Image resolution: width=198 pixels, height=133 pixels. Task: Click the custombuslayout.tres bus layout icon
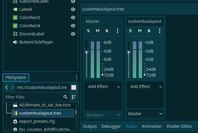15,113
